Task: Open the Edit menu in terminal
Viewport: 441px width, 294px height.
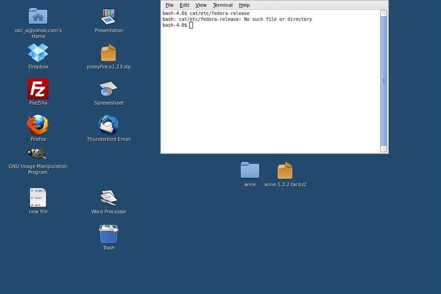Action: click(x=184, y=5)
